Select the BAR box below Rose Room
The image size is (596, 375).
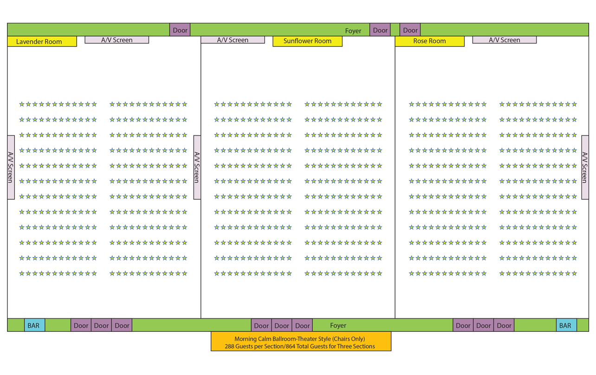(566, 325)
